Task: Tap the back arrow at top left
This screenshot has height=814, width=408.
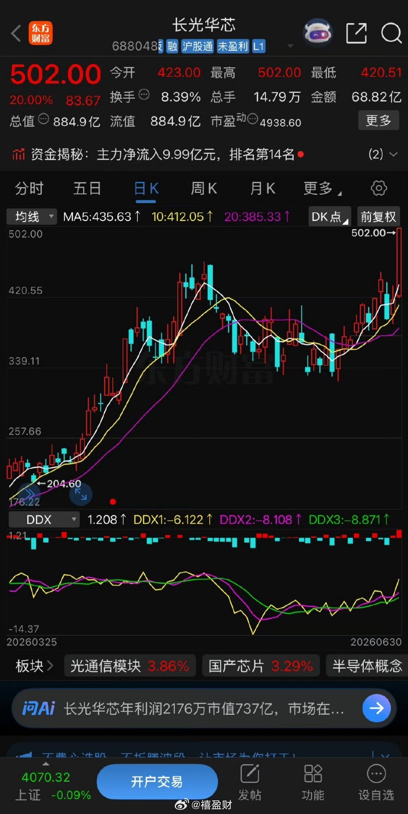Action: 16,33
